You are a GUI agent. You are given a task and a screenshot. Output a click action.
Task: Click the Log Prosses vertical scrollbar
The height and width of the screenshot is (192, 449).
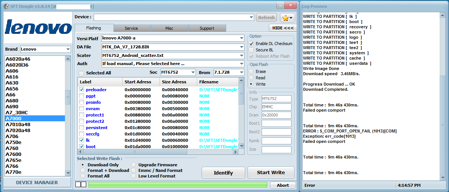(443, 96)
